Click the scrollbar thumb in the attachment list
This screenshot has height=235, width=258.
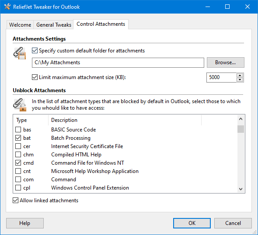click(241, 129)
